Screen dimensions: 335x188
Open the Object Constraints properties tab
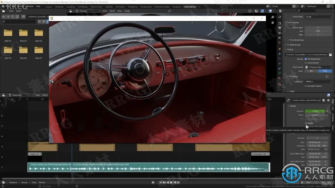pyautogui.click(x=280, y=68)
